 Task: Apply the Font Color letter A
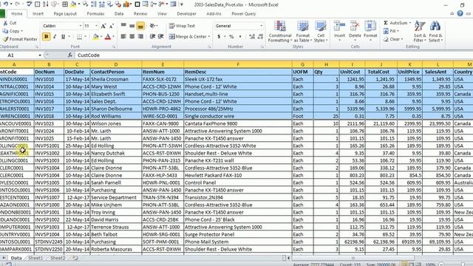tap(108, 37)
